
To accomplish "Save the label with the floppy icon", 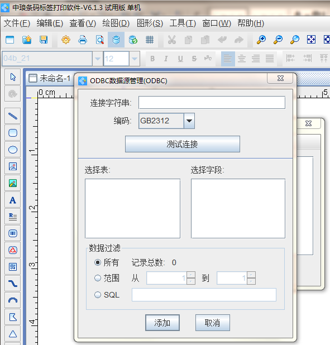I will click(x=44, y=40).
